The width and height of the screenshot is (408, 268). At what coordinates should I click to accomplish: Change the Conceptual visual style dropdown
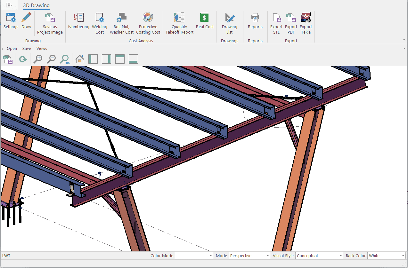click(x=341, y=256)
